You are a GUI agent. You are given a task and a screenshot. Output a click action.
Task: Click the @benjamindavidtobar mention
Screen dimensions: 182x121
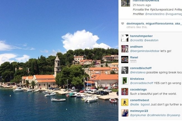(145, 51)
